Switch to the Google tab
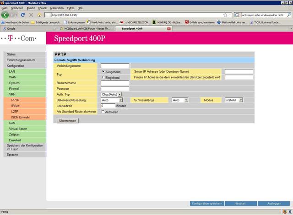Image resolution: width=293 pixels, height=215 pixels. pos(29,28)
